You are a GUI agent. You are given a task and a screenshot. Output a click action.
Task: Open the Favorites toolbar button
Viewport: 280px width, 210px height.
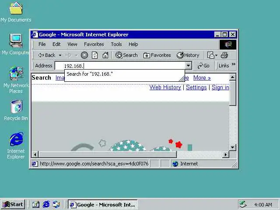click(x=157, y=55)
